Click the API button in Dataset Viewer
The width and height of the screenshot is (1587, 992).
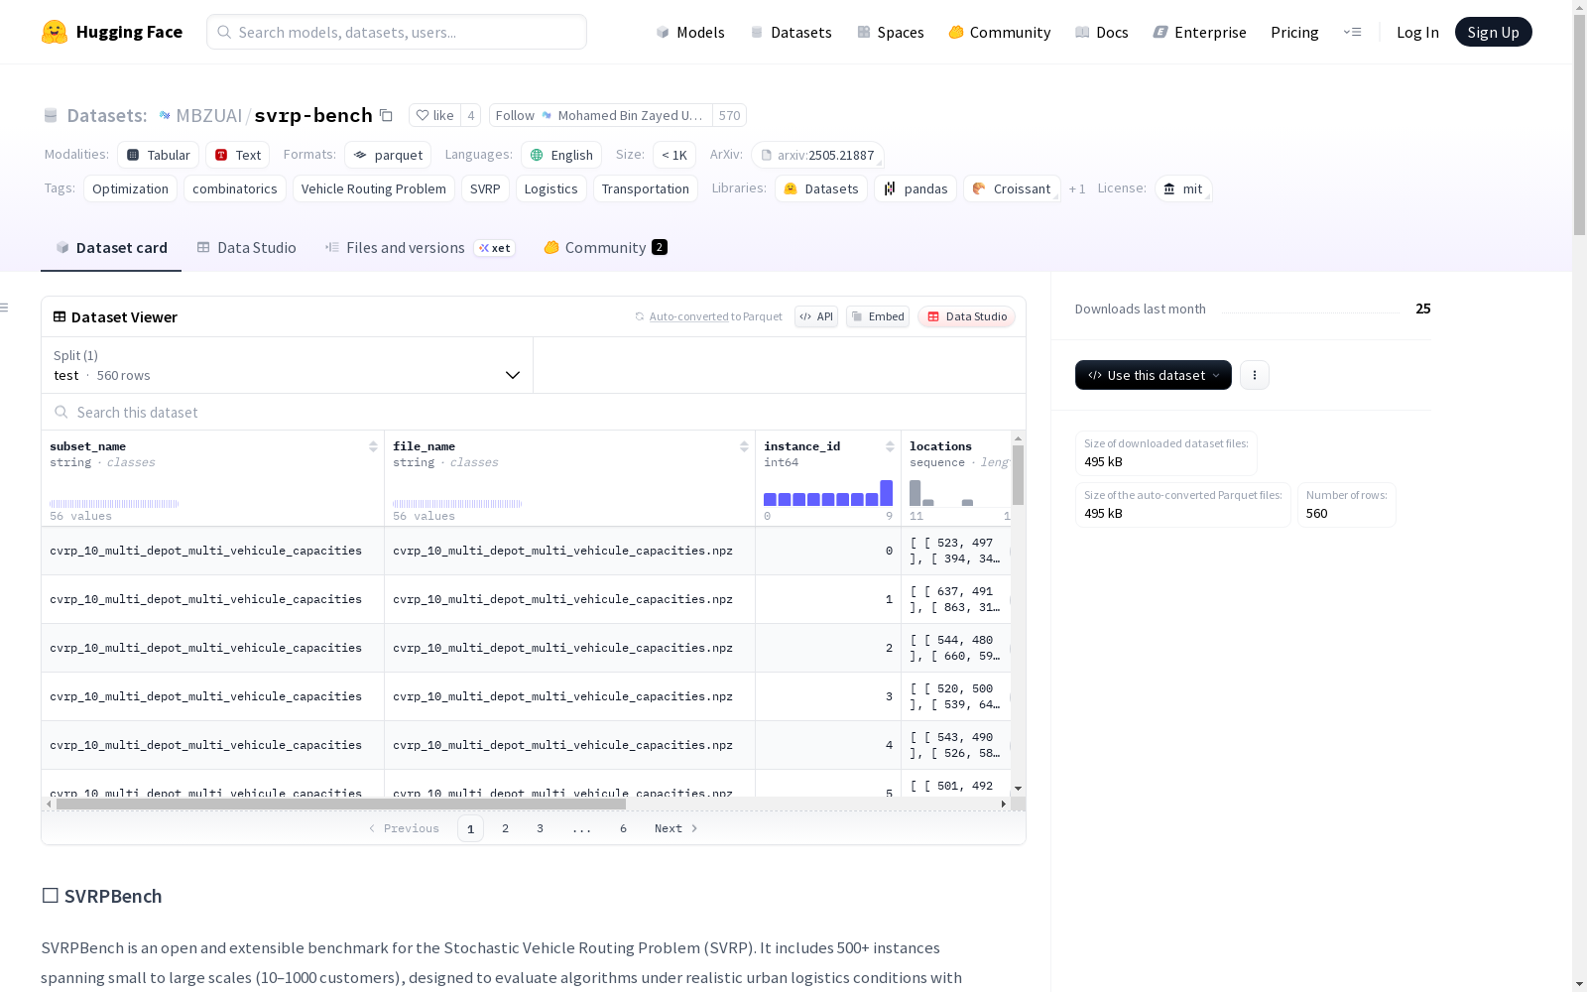(x=816, y=316)
